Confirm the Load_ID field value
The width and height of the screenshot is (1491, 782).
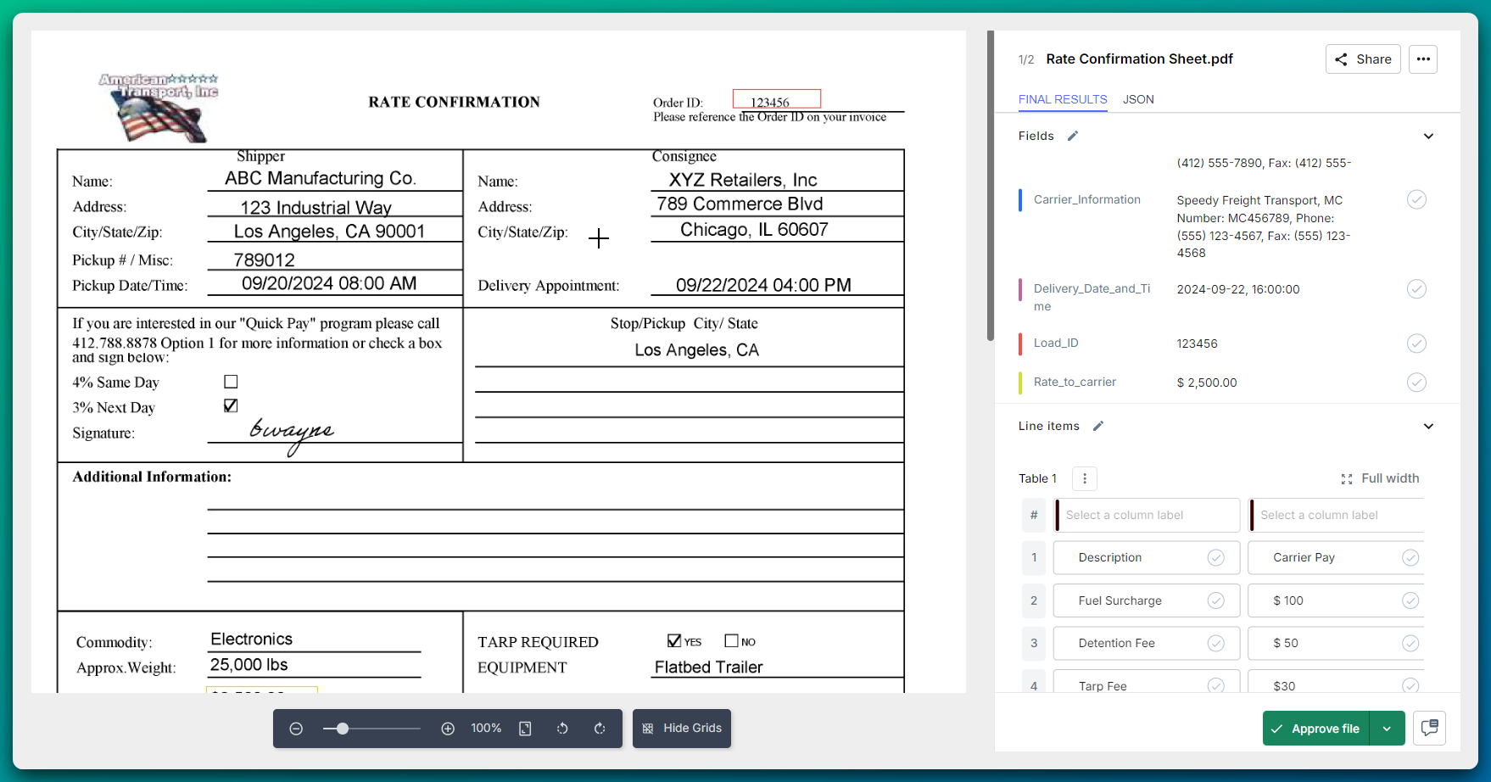pos(1416,344)
